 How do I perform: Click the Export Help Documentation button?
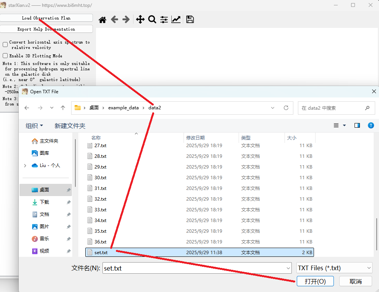coord(46,29)
